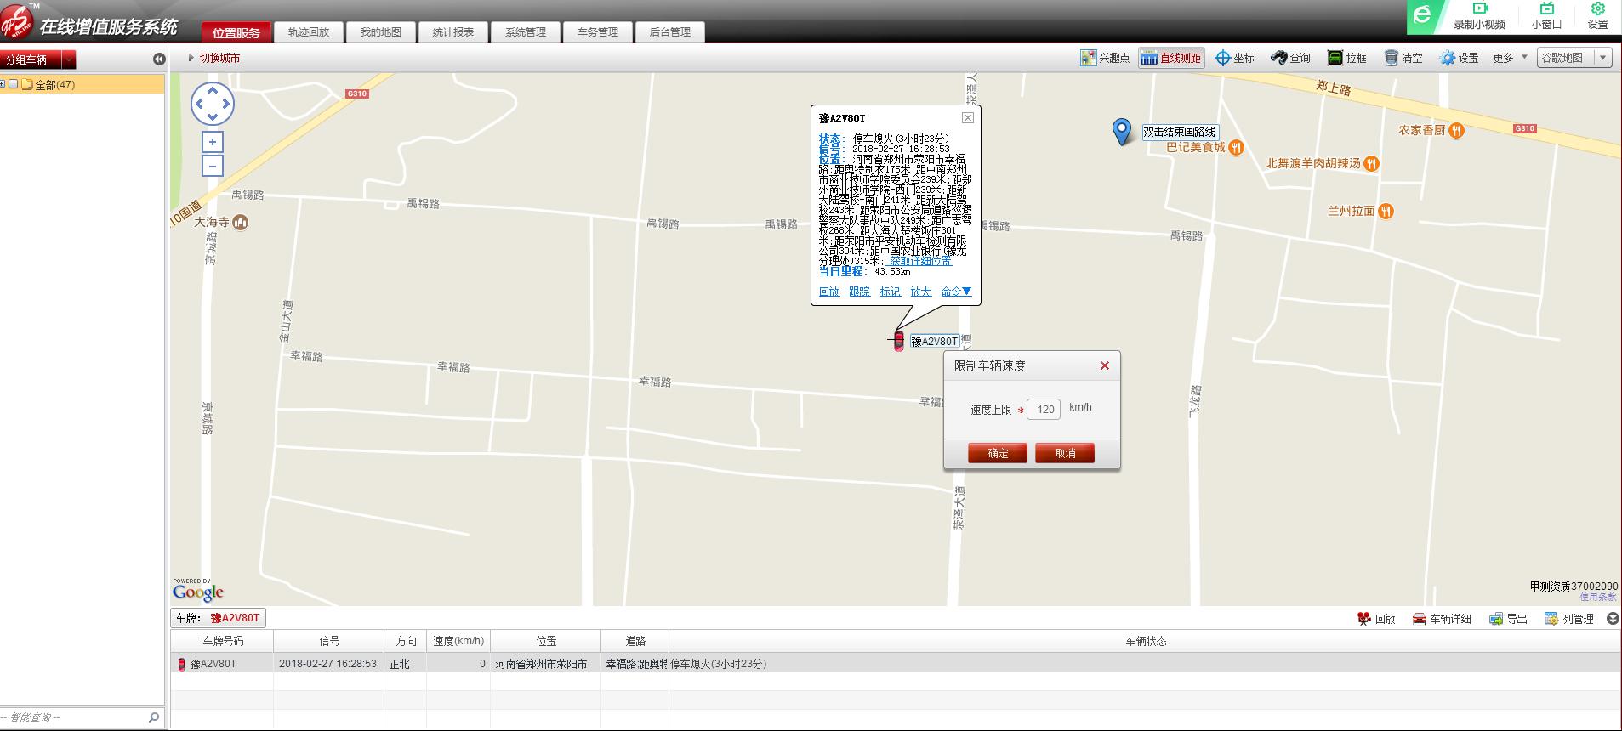Check the 全部(47) vehicle group checkbox
The height and width of the screenshot is (731, 1622).
click(x=14, y=84)
